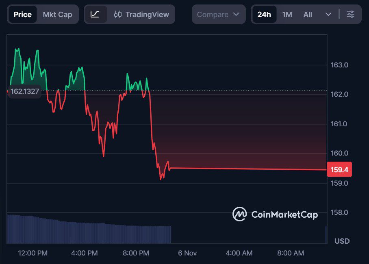Click the 4:00 AM time axis label
The width and height of the screenshot is (369, 264).
[x=239, y=253]
